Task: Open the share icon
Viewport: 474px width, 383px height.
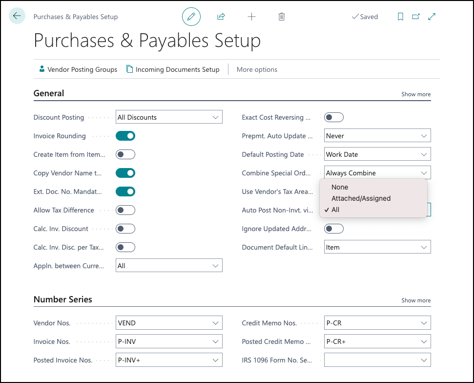Action: tap(221, 17)
